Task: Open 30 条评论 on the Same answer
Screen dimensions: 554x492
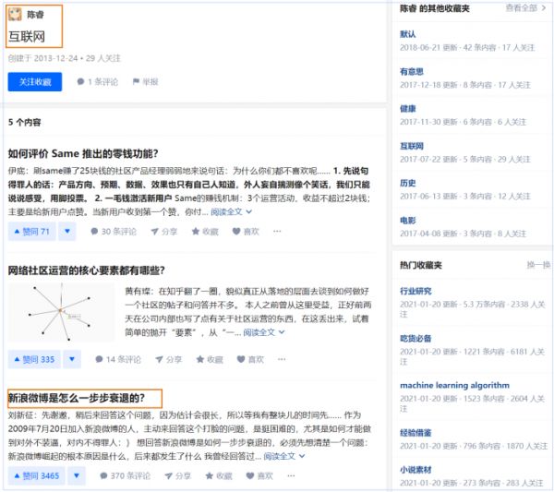Action: point(95,232)
